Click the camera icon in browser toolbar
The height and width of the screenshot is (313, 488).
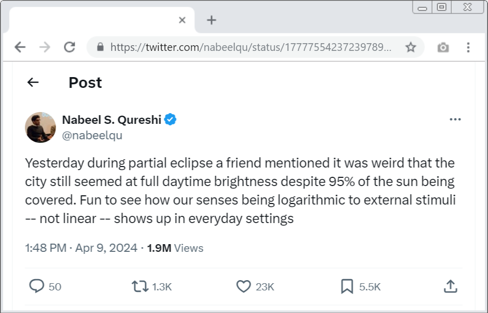(443, 47)
